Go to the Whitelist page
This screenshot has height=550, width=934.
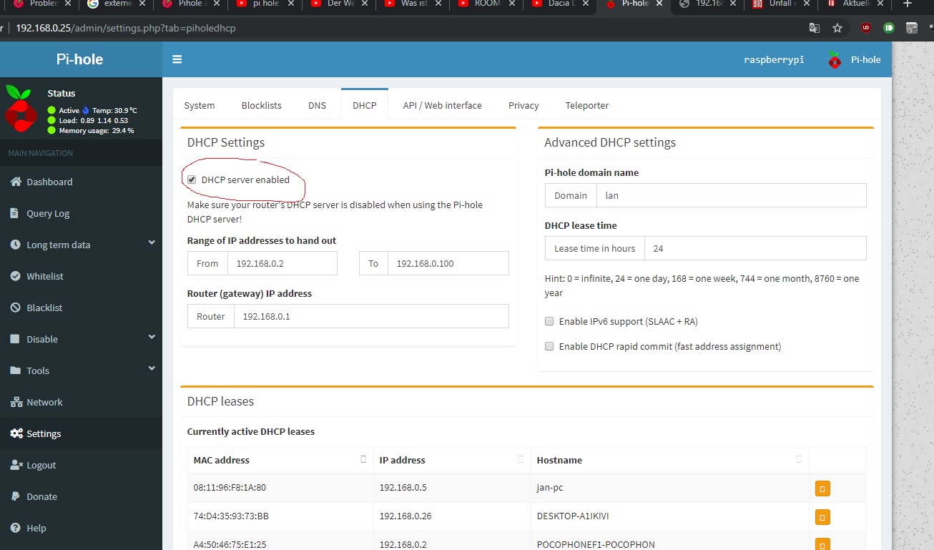pyautogui.click(x=45, y=276)
